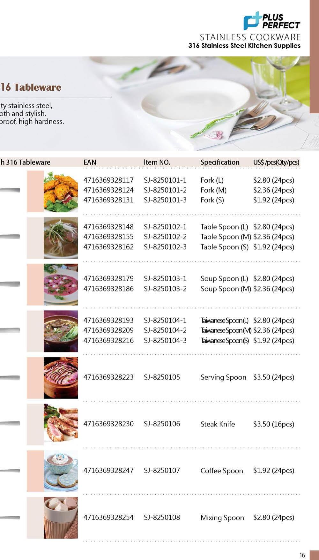Click the Steak Knife specification
Screen dimensions: 319x560
[x=218, y=424]
